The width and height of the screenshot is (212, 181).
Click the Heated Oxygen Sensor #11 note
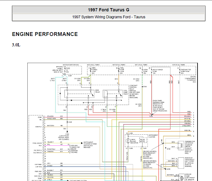[x=150, y=164]
